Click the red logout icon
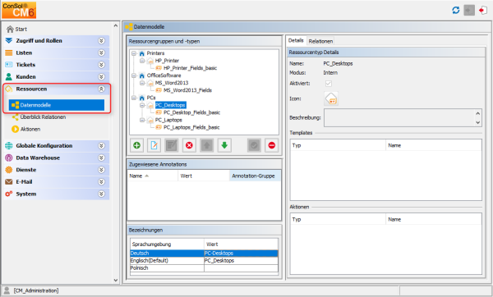Image resolution: width=493 pixels, height=297 pixels. 483,10
